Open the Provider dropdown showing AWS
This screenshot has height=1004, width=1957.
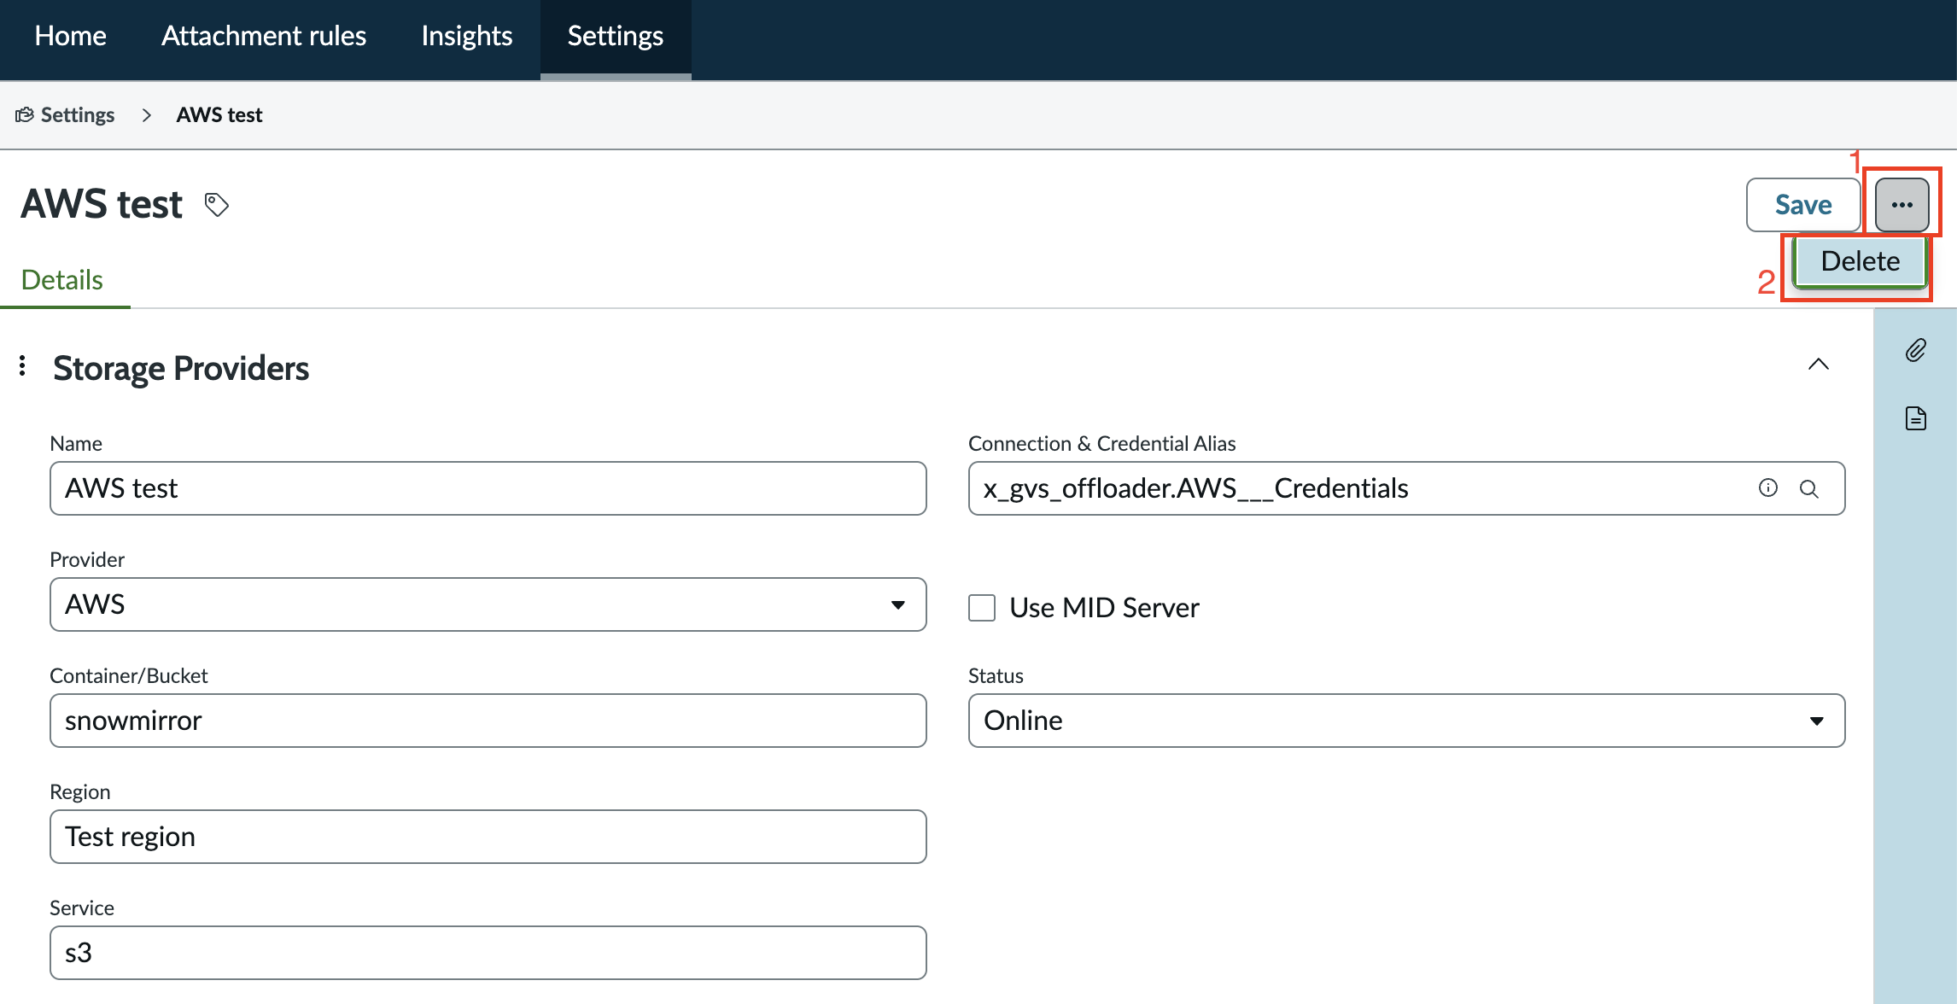click(488, 604)
